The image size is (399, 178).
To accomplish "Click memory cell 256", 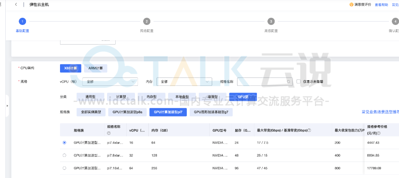I will pos(154,168).
